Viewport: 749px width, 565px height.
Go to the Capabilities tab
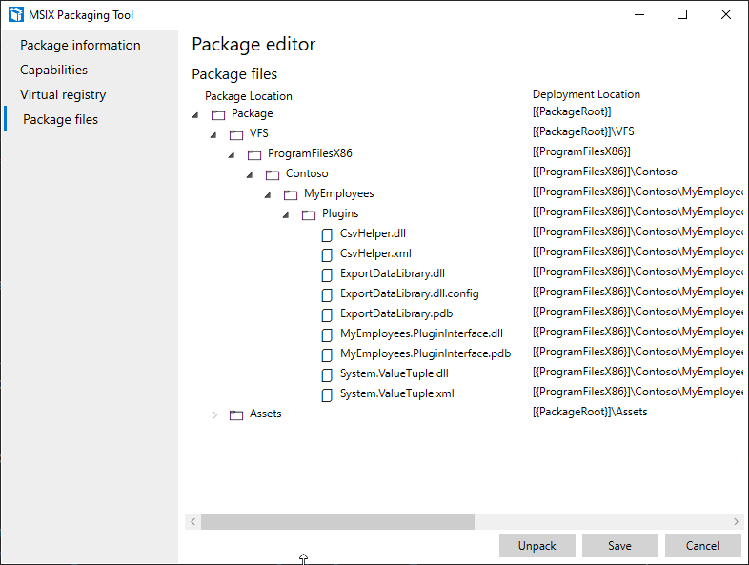click(x=53, y=71)
